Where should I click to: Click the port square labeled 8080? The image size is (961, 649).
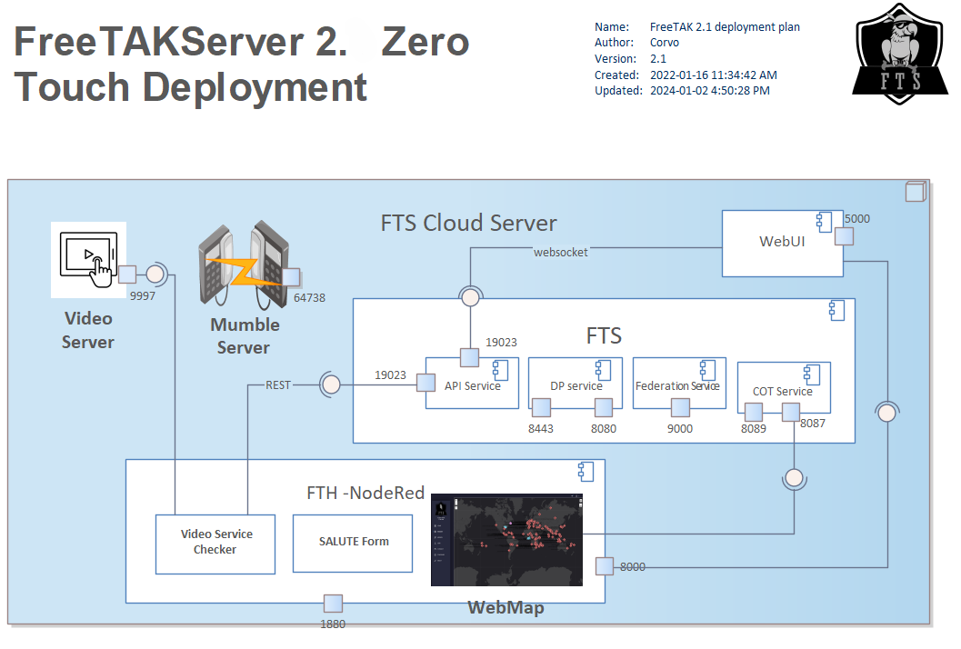[x=604, y=407]
